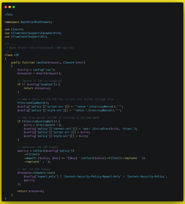Click the 'Set the CSP header' comment
Viewport: 185px width, 204px height.
(34, 169)
